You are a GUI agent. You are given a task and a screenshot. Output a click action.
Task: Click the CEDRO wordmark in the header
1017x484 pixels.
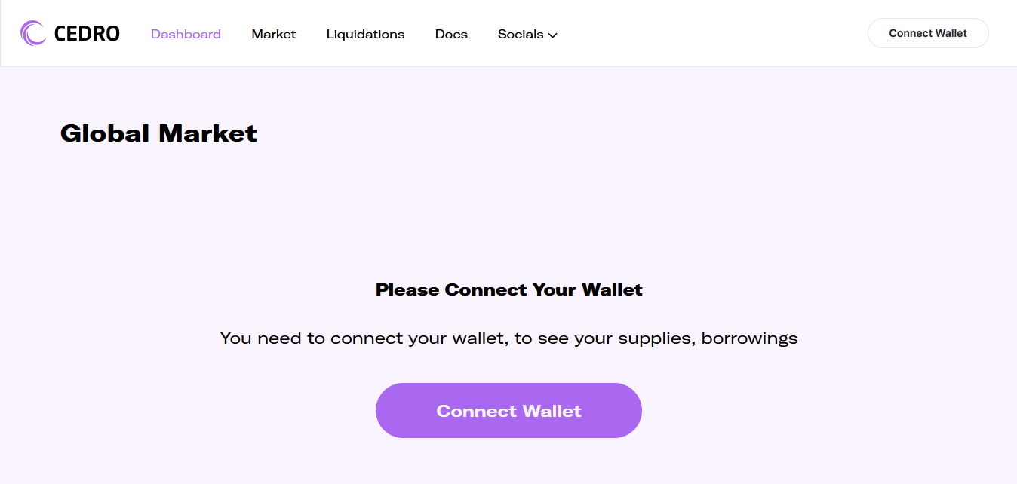pos(87,34)
